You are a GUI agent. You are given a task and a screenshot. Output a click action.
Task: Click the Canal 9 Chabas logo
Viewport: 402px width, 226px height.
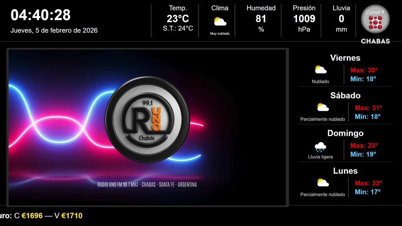(375, 24)
